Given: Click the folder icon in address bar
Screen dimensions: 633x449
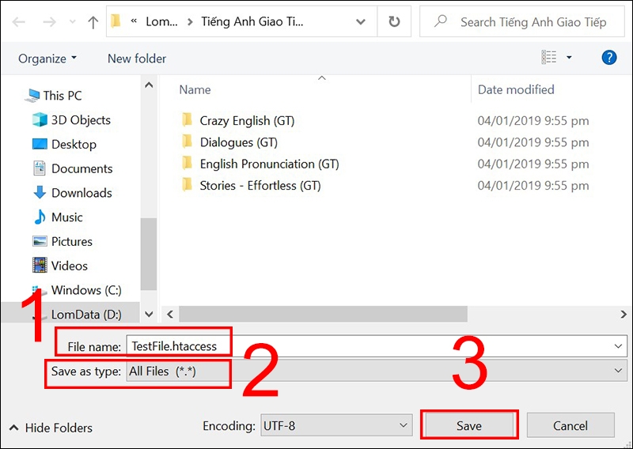Looking at the screenshot, I should click(x=116, y=21).
